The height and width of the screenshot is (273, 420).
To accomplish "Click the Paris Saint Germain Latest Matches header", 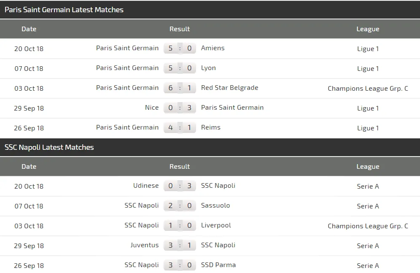I will click(x=64, y=10).
